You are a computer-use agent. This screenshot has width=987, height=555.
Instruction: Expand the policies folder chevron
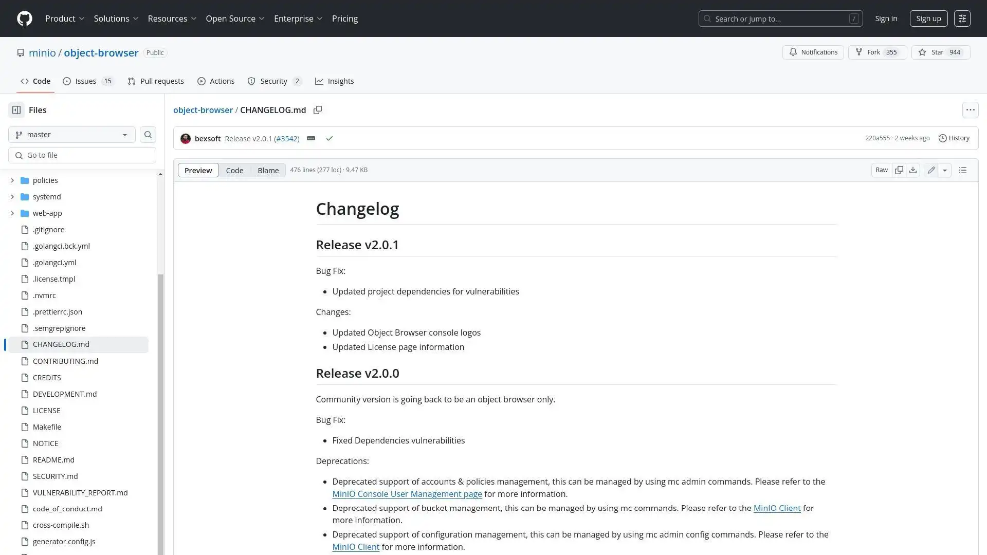[12, 180]
